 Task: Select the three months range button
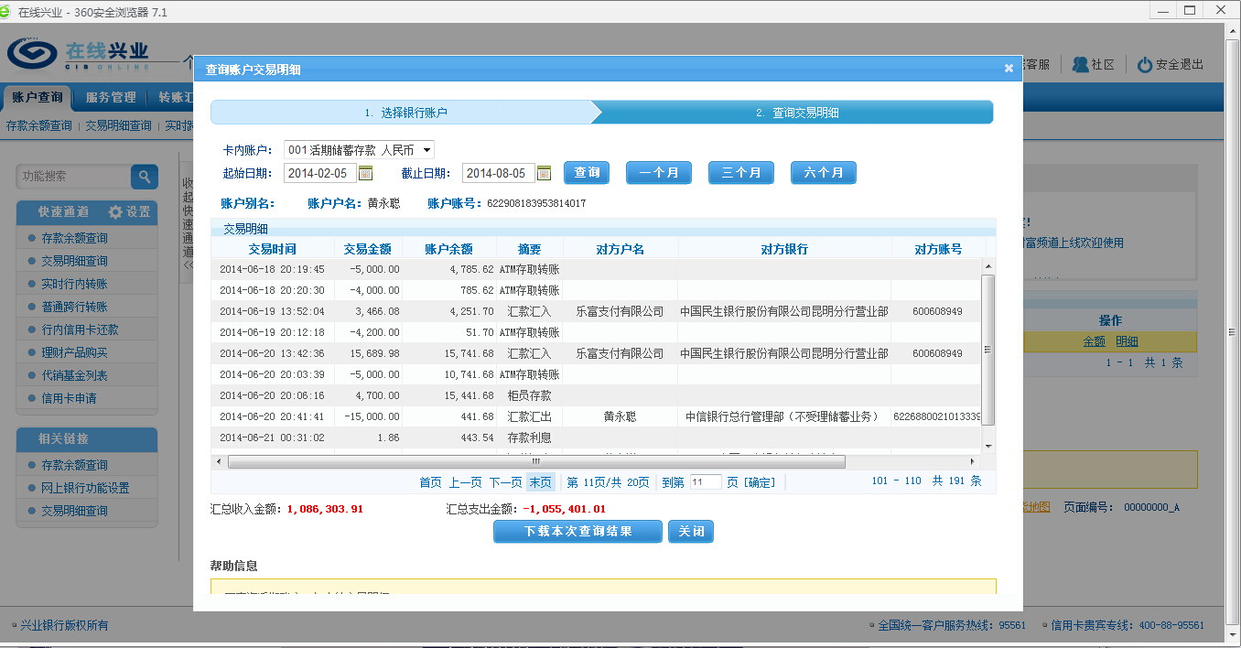click(x=740, y=173)
